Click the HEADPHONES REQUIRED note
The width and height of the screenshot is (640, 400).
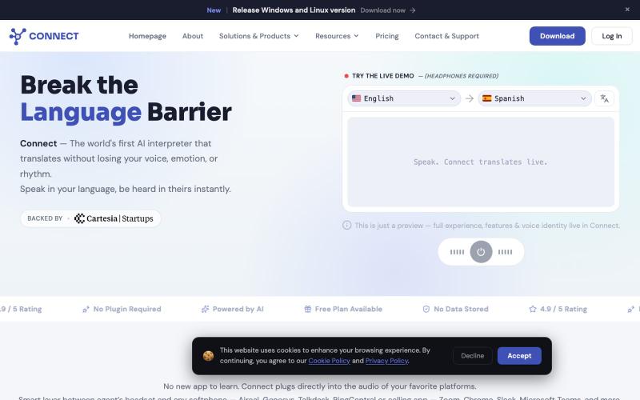pos(462,76)
